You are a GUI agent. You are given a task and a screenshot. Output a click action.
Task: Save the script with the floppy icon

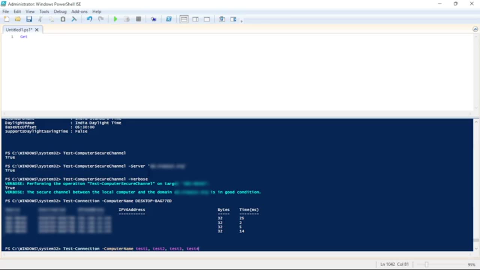[29, 19]
